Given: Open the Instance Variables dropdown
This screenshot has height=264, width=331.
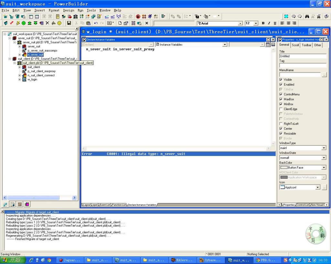Looking at the screenshot, I should point(225,44).
